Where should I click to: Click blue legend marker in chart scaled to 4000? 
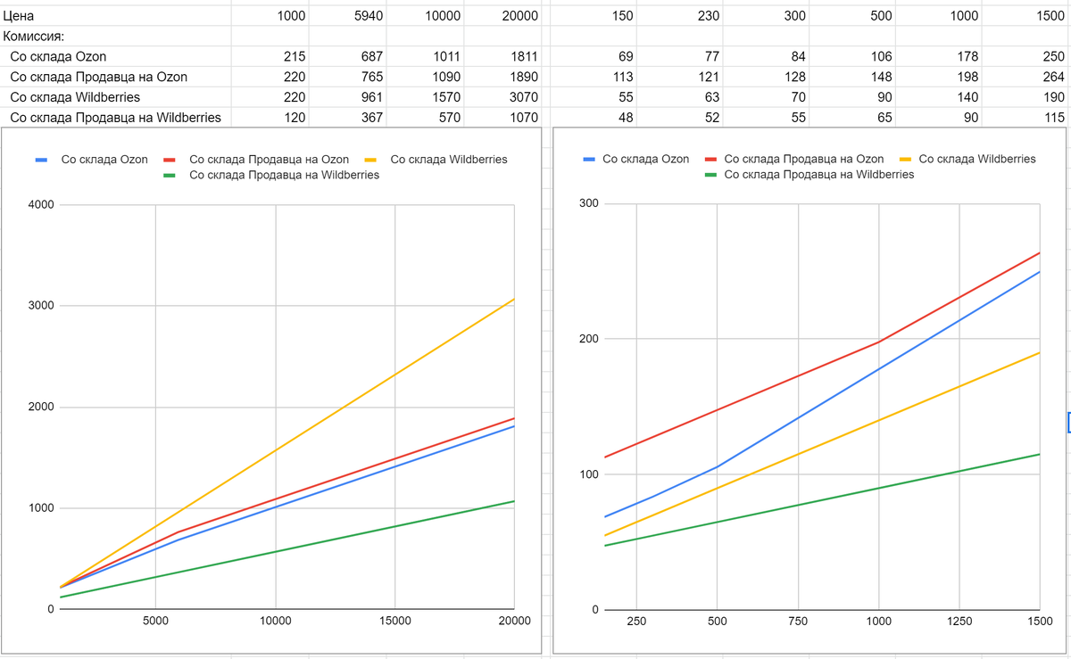click(x=41, y=160)
